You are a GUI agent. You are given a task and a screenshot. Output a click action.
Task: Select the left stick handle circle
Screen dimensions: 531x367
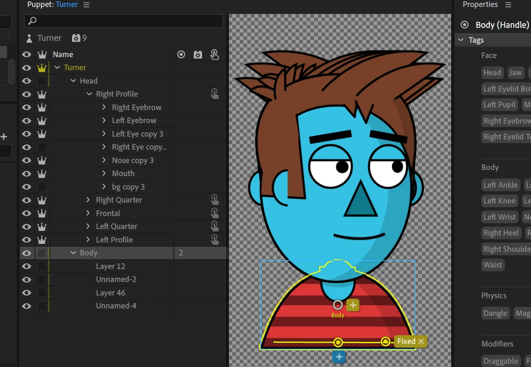click(x=338, y=342)
